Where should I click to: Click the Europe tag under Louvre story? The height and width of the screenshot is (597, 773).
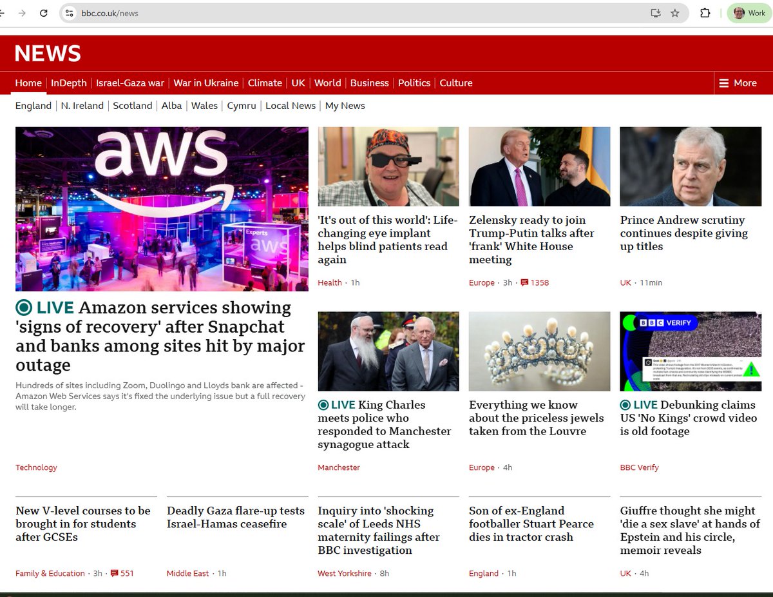pos(482,467)
